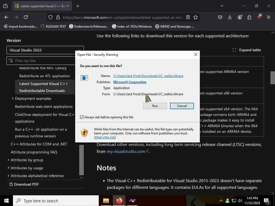Go back to previous page
This screenshot has width=275, height=206.
pyautogui.click(x=6, y=17)
